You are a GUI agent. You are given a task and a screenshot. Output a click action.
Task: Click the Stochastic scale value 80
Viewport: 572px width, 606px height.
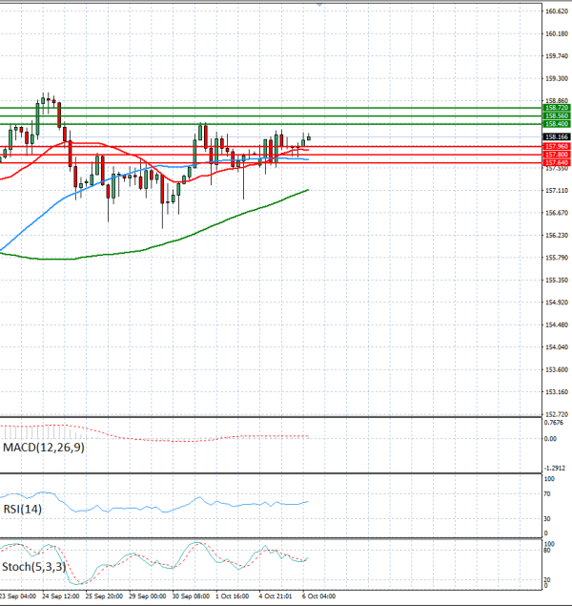click(x=547, y=551)
